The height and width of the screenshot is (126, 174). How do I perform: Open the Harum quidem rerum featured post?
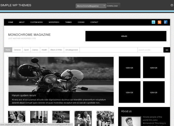(24, 95)
